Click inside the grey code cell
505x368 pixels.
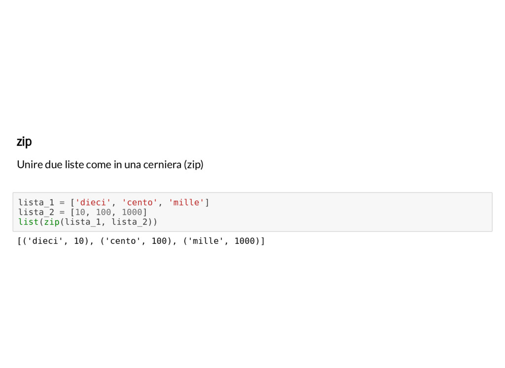point(252,212)
